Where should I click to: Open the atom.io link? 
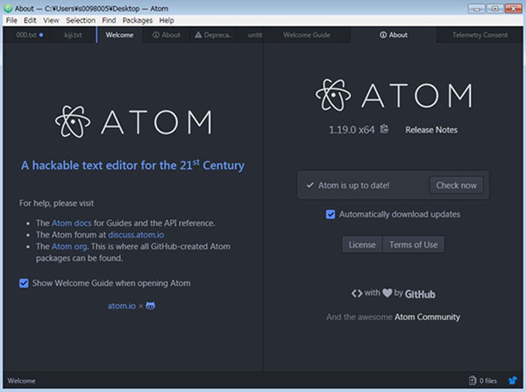pyautogui.click(x=122, y=306)
